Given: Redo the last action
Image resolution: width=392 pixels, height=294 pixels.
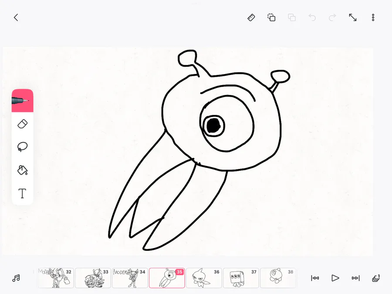Looking at the screenshot, I should (x=332, y=17).
